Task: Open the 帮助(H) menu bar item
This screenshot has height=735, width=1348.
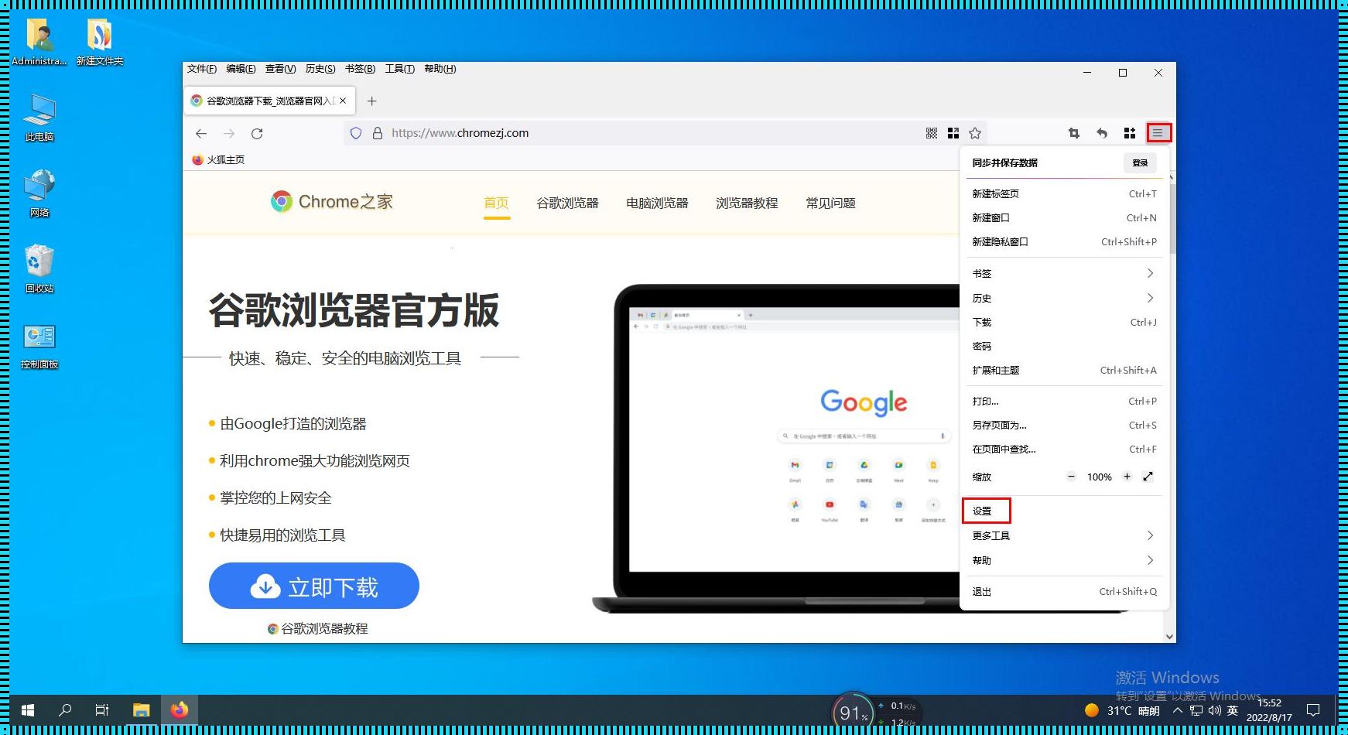Action: (x=440, y=69)
